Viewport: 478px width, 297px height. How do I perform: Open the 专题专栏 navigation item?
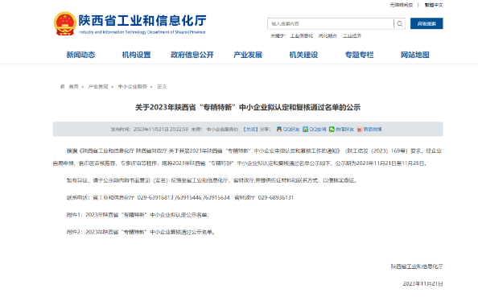pyautogui.click(x=359, y=55)
